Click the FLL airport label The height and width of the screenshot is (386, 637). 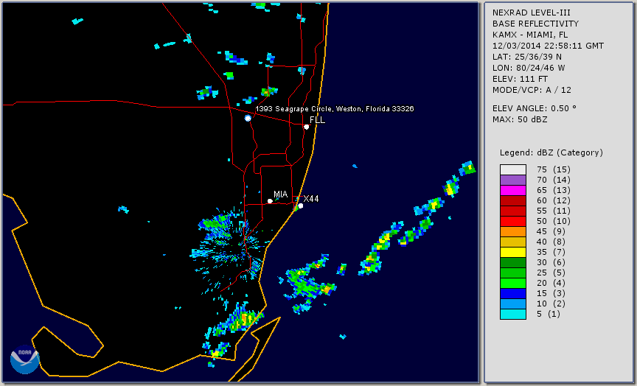point(317,120)
